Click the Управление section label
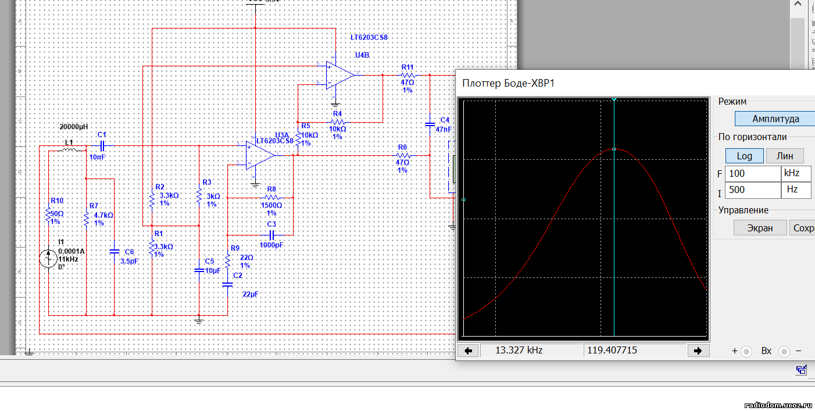 (743, 210)
